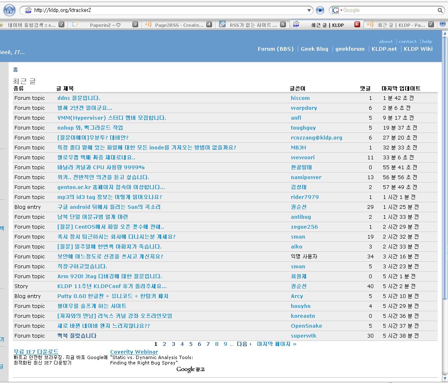Go to Forum (BBS) in the top navigation
The width and height of the screenshot is (448, 383).
tap(276, 49)
